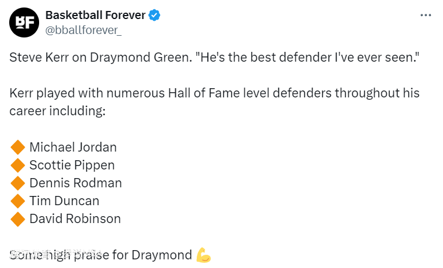
Task: Click the Michael Jordan list entry
Action: (x=73, y=147)
